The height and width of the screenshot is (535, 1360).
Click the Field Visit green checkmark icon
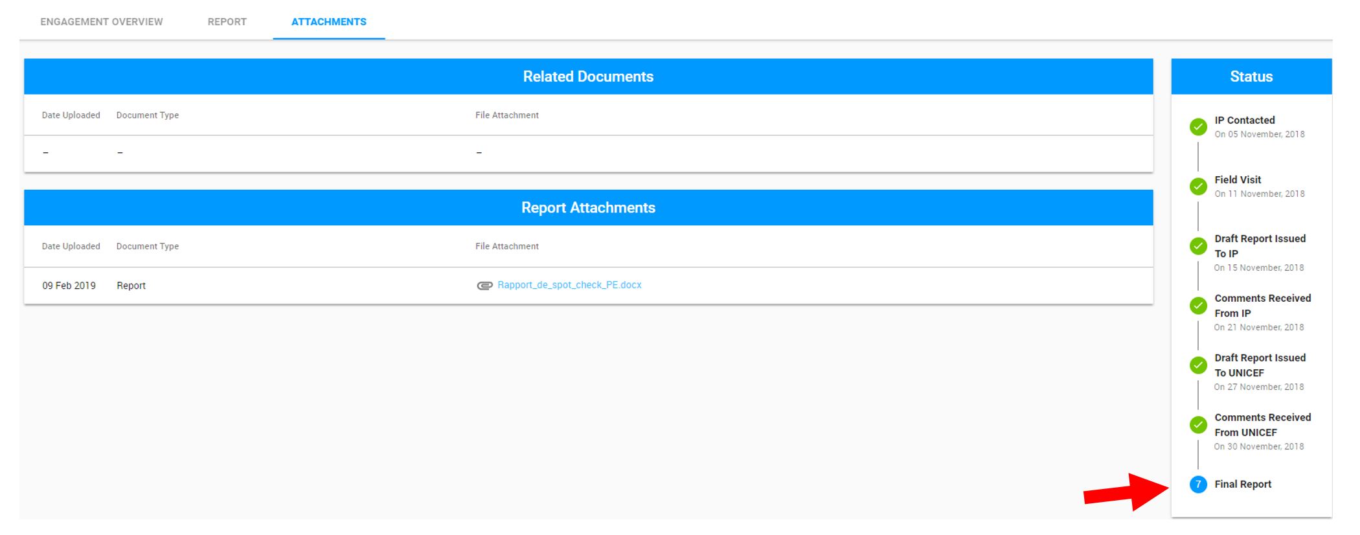pos(1198,187)
